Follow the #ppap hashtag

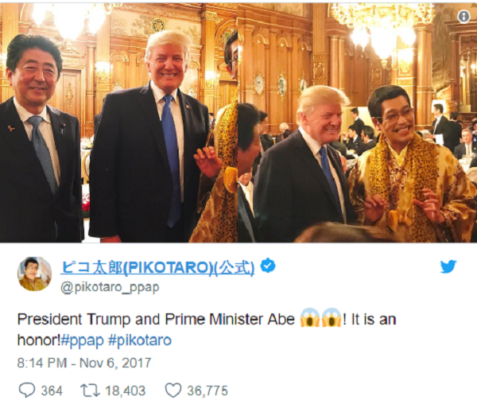click(x=82, y=340)
